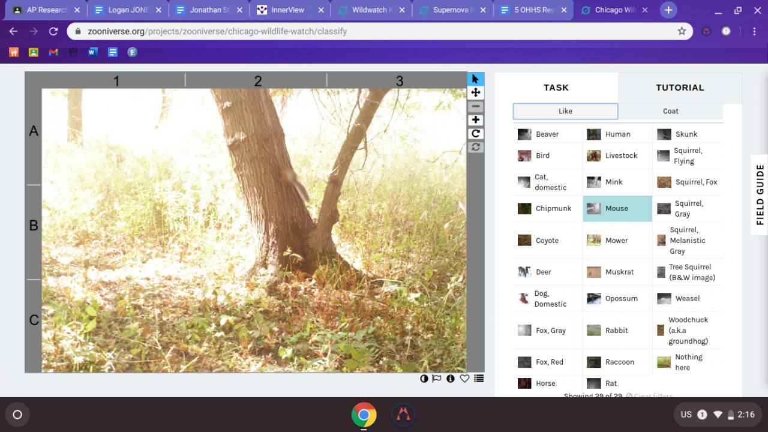Click the zooniverse.org address bar

click(x=380, y=31)
